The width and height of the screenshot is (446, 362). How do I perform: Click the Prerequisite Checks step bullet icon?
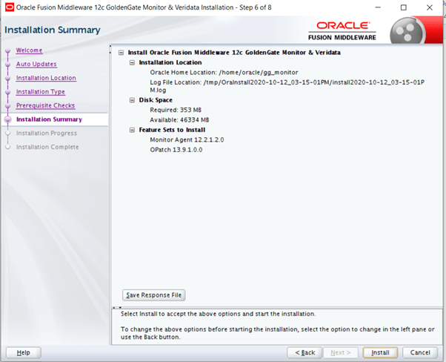point(9,106)
